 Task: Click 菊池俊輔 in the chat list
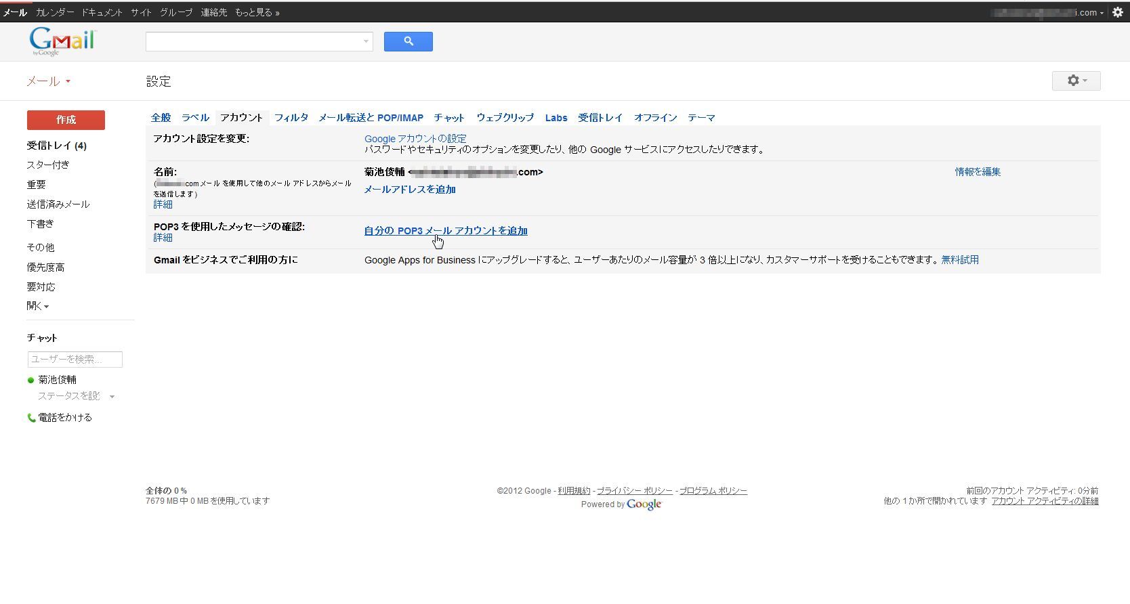[58, 380]
